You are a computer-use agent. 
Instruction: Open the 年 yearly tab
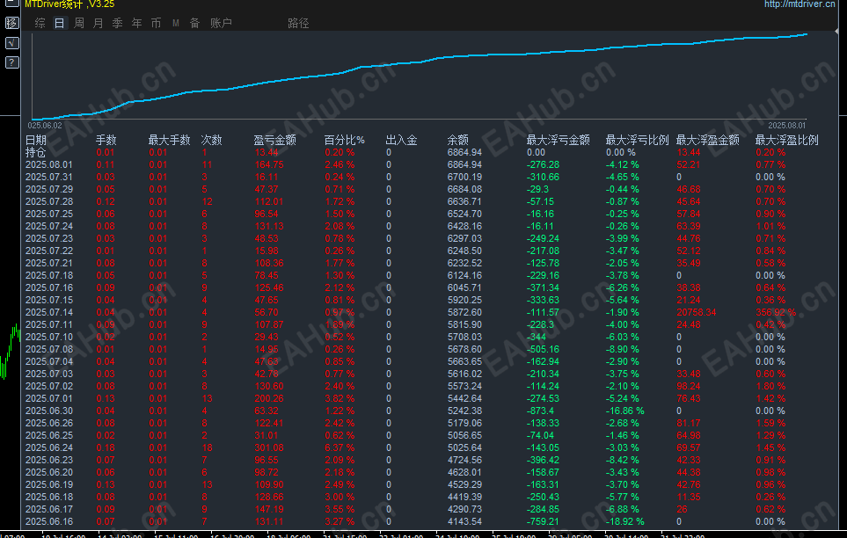coord(136,23)
